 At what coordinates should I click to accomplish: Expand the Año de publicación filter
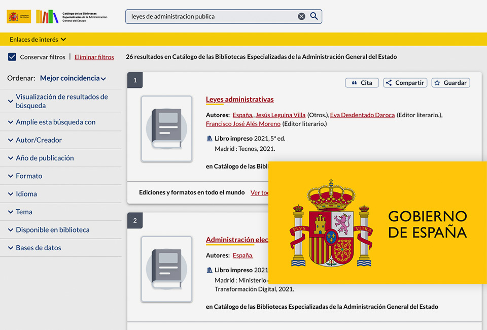point(45,158)
